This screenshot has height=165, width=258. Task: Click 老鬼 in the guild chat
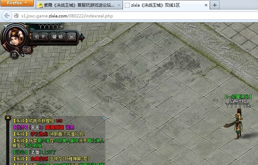point(35,152)
